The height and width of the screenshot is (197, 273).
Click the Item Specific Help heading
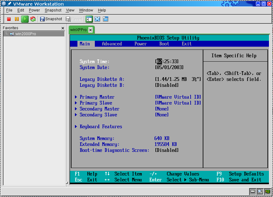(234, 56)
